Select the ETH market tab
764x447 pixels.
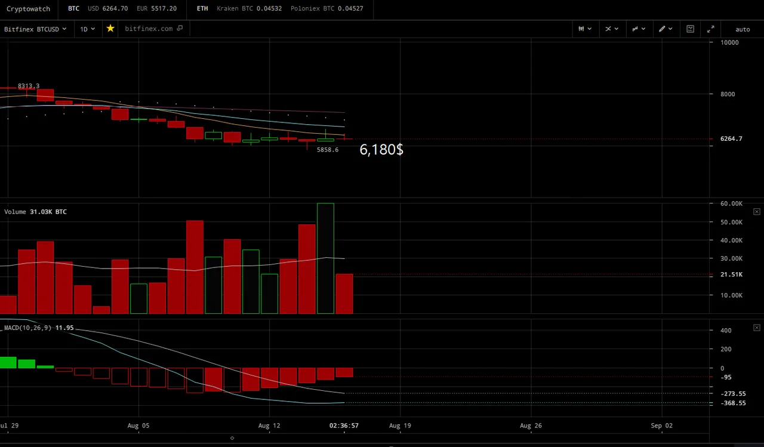pos(202,9)
